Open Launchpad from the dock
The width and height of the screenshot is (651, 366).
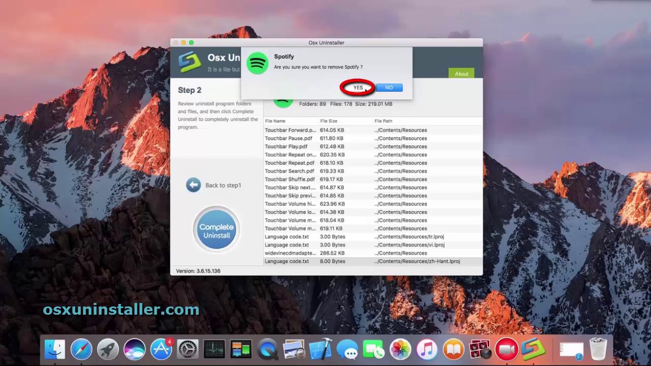pyautogui.click(x=108, y=349)
